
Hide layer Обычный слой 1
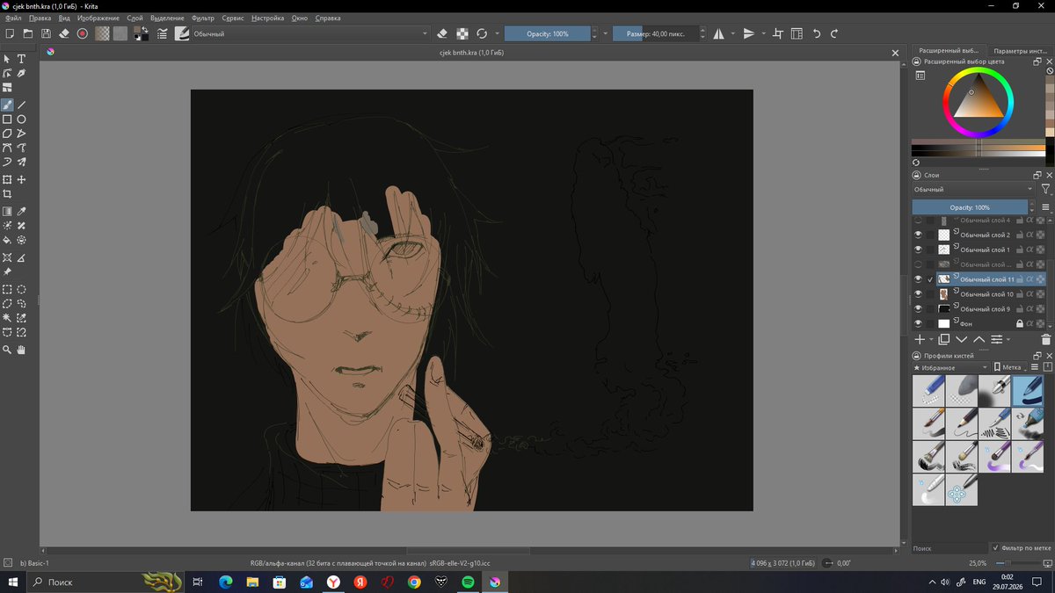click(918, 250)
